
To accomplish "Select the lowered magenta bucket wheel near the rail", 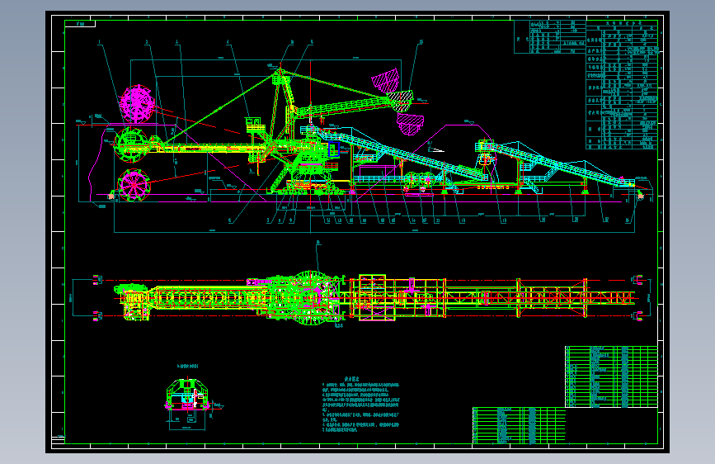I will point(133,185).
